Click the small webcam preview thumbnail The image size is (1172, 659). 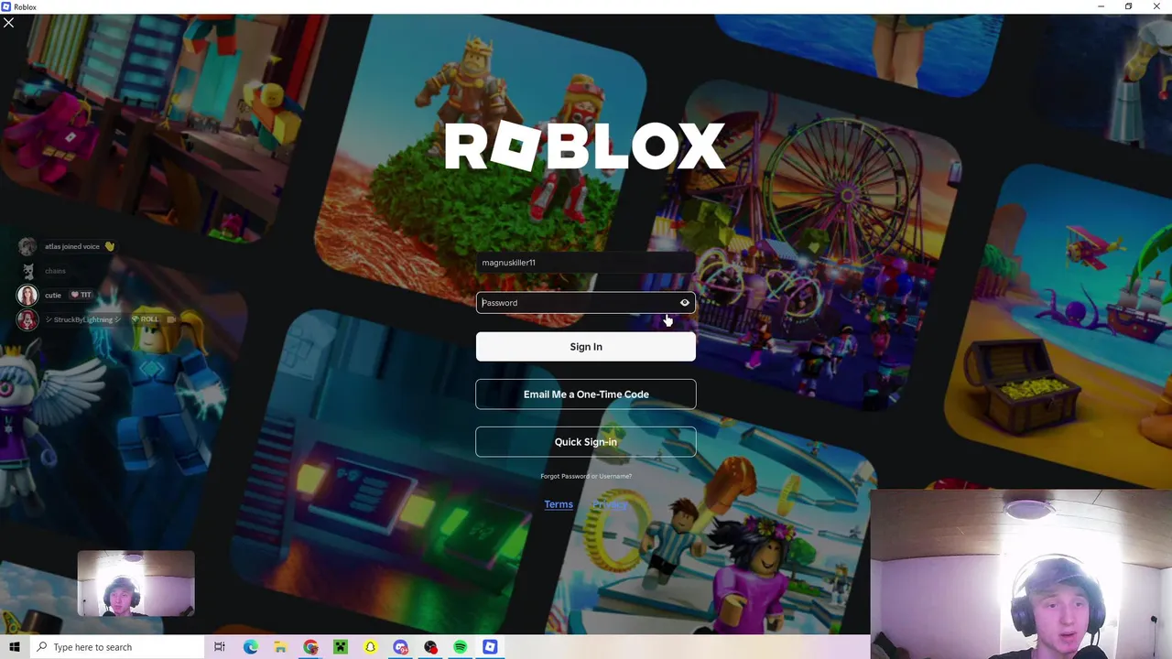[136, 584]
